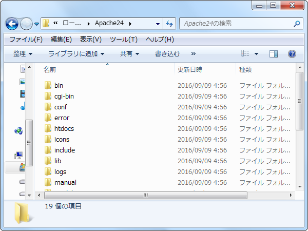Select the include folder icon
308x231 pixels.
48,150
